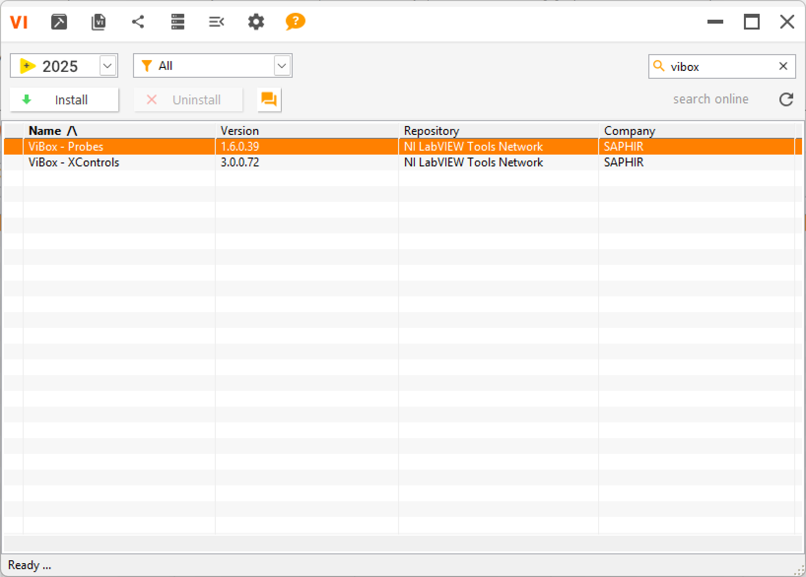Click the search online link

pos(711,99)
